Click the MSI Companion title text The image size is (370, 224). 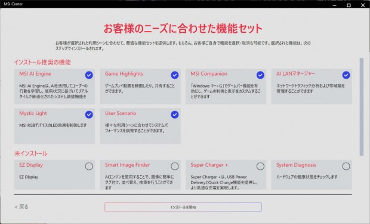click(x=209, y=74)
